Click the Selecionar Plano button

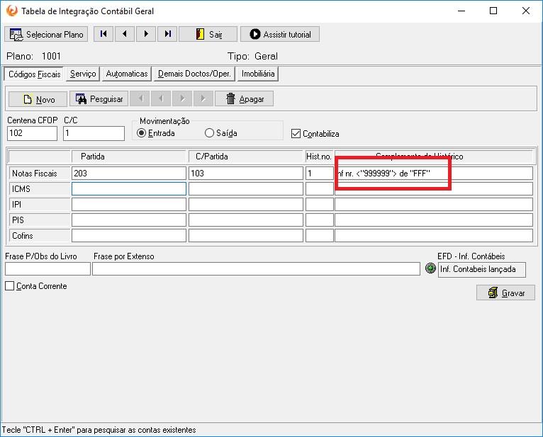tap(46, 34)
